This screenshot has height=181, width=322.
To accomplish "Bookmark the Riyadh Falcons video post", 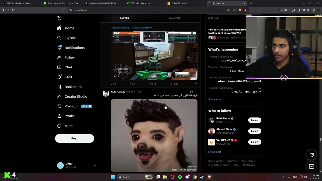I will pyautogui.click(x=191, y=84).
